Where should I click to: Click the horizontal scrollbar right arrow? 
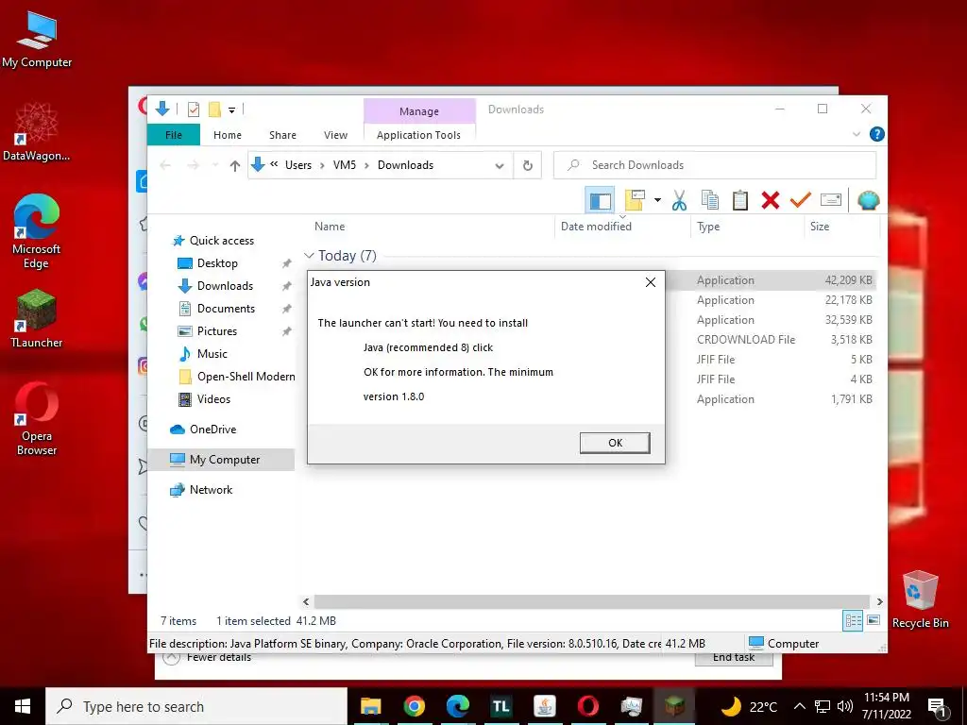coord(879,601)
